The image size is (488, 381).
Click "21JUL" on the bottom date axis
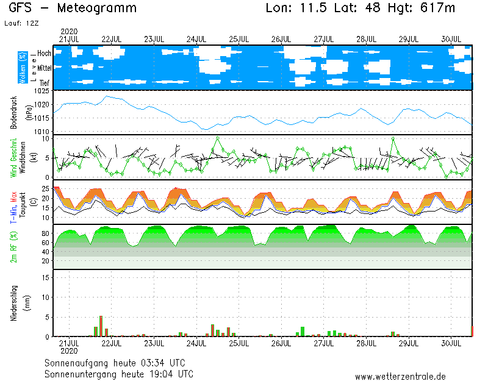click(69, 343)
